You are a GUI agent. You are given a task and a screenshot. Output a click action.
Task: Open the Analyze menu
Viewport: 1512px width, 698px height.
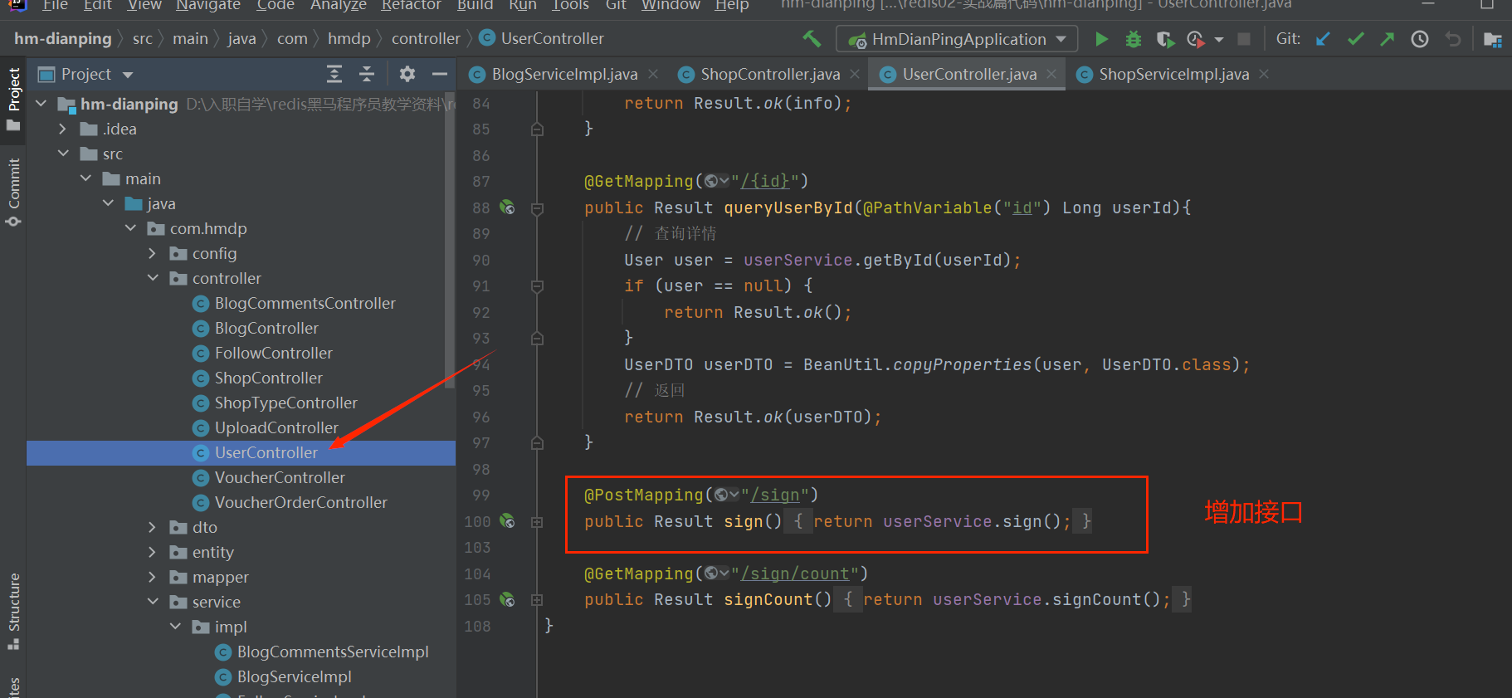pos(339,5)
